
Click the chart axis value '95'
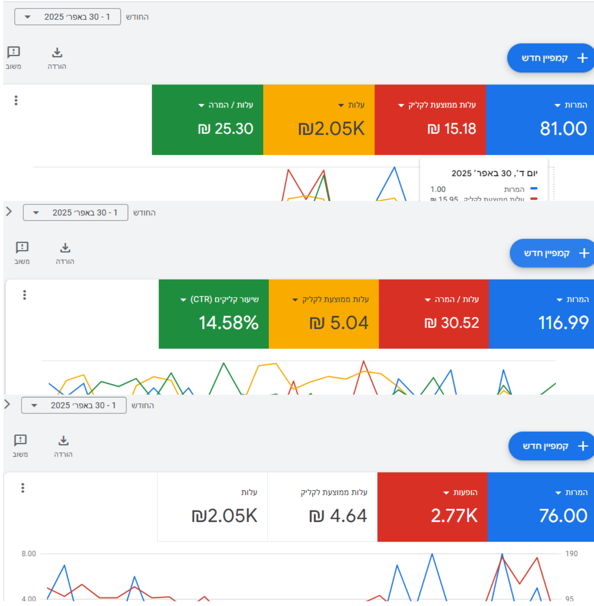click(569, 598)
